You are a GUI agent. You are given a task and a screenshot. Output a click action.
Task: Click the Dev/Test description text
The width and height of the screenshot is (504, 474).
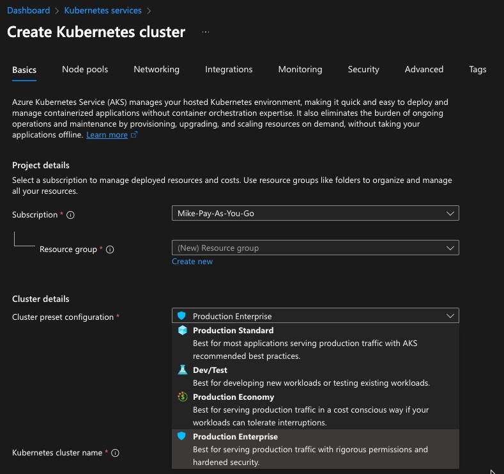click(311, 383)
